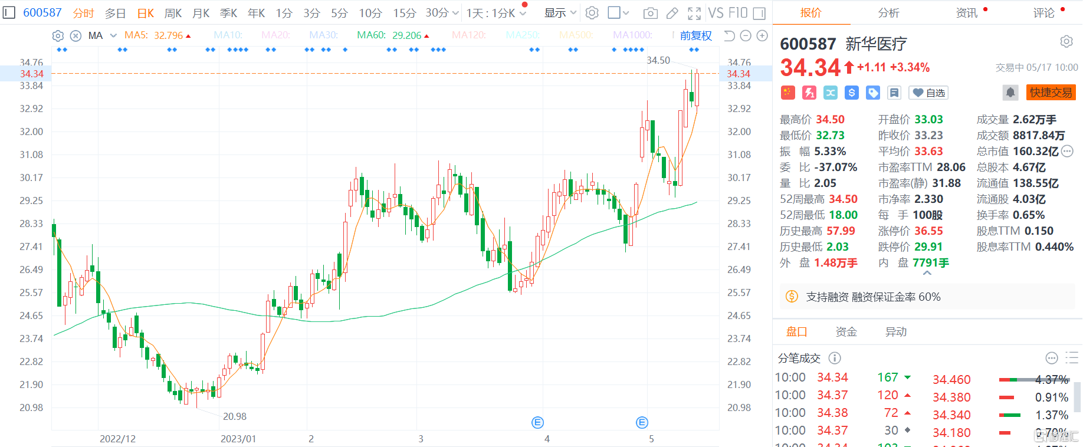Toggle MA10 moving average line
Image resolution: width=1083 pixels, height=447 pixels.
[x=228, y=35]
